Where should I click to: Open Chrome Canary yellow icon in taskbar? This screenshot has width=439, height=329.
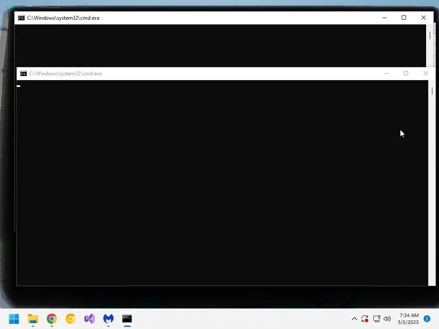click(x=71, y=319)
